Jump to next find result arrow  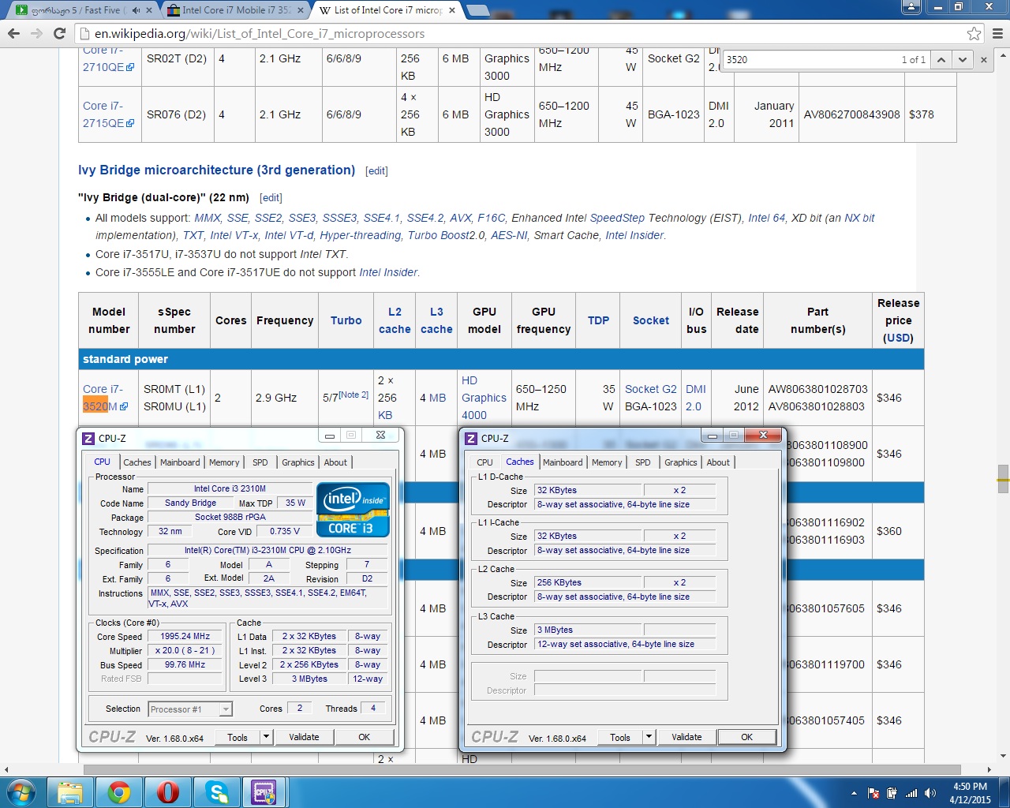[x=962, y=59]
